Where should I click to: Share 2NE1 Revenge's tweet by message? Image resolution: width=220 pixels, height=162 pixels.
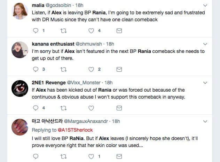[119, 108]
